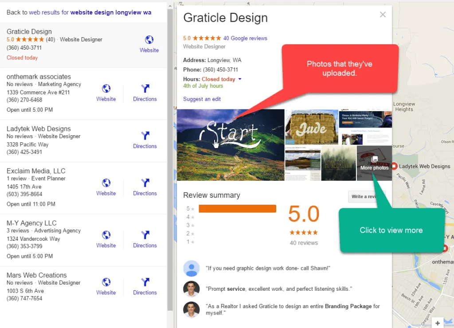Open the Jude hay bale photo
Image resolution: width=454 pixels, height=328 pixels.
[312, 127]
